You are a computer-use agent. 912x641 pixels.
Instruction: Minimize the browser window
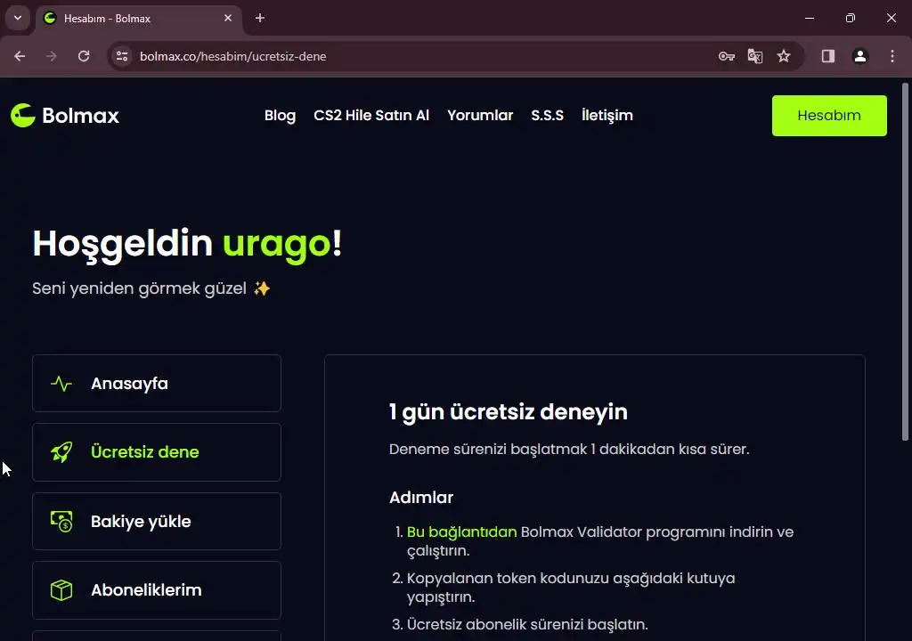point(809,18)
